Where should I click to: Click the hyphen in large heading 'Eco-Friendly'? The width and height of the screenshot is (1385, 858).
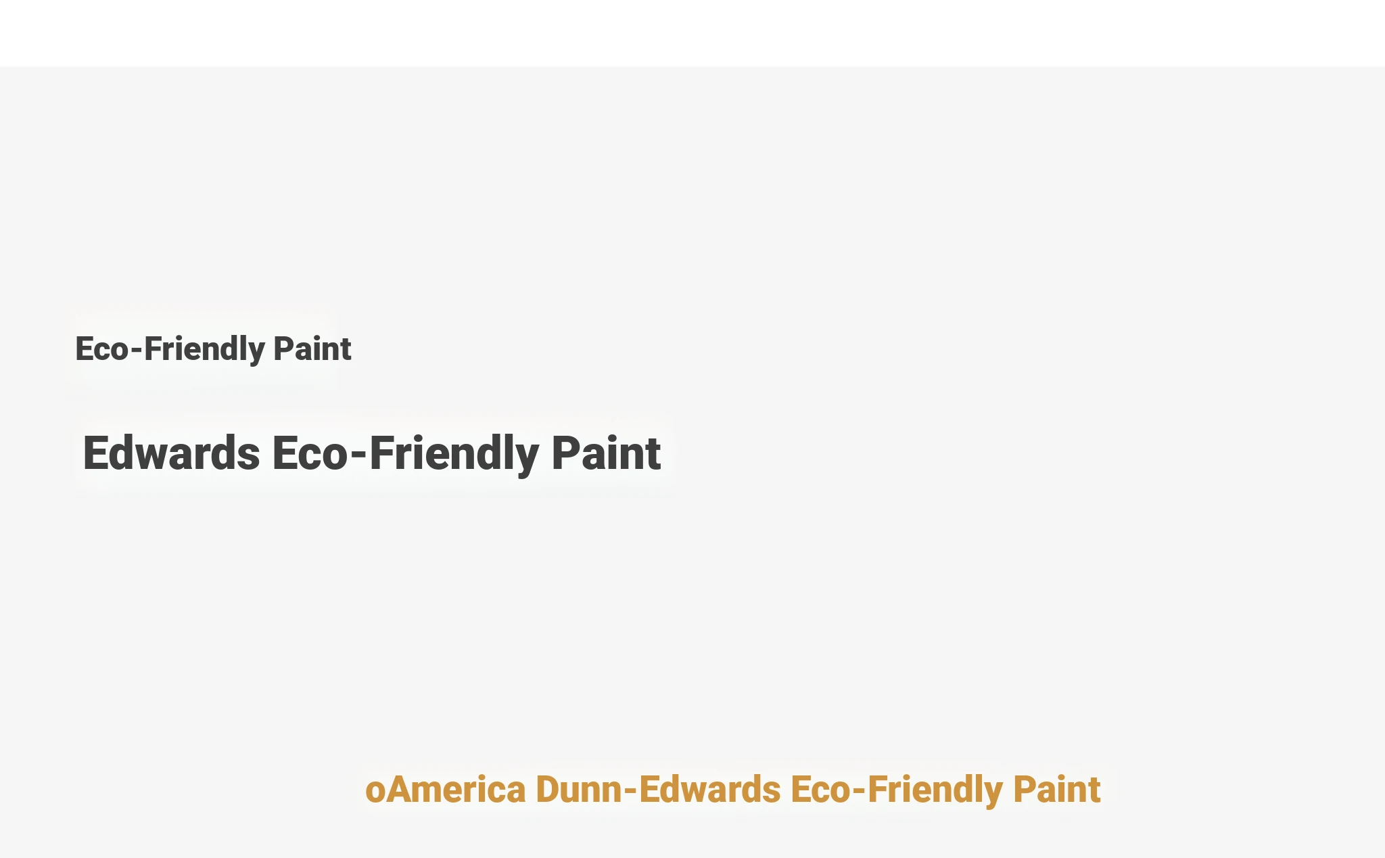pyautogui.click(x=358, y=455)
